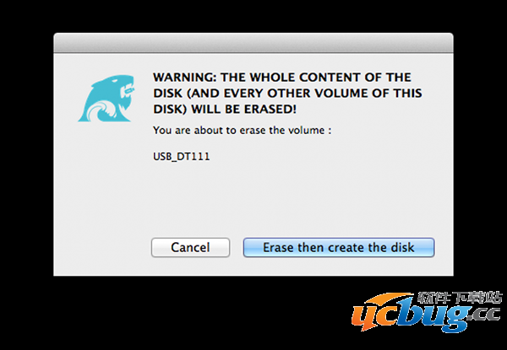Click empty dialog area left of Cancel

(101, 248)
